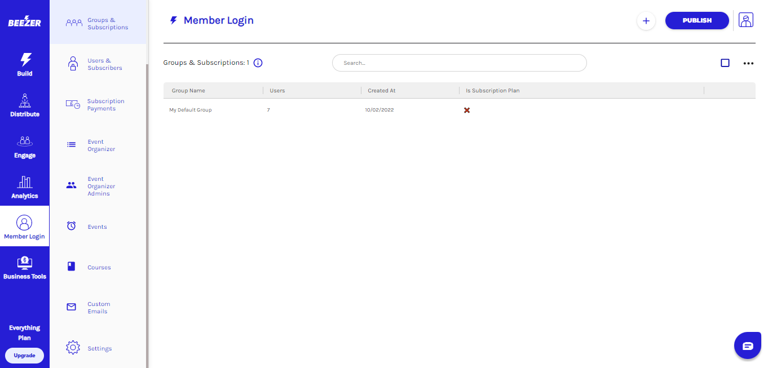The image size is (768, 368).
Task: Open the Analytics section
Action: pos(25,187)
